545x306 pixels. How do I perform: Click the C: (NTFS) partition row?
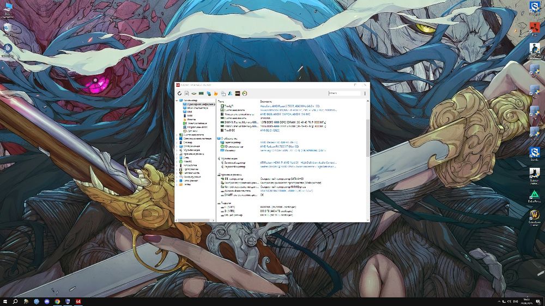pos(259,207)
